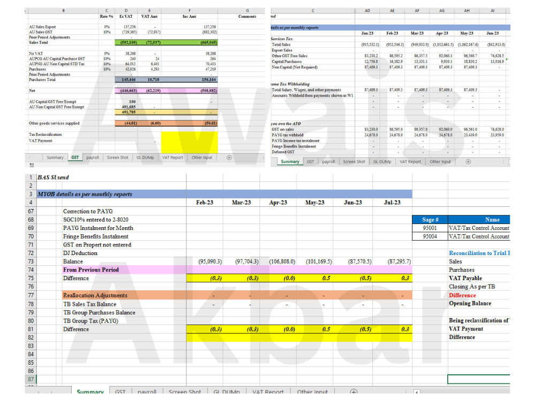This screenshot has width=535, height=401.
Task: Click the plus icon beside top-right sheet tabs
Action: click(x=468, y=161)
